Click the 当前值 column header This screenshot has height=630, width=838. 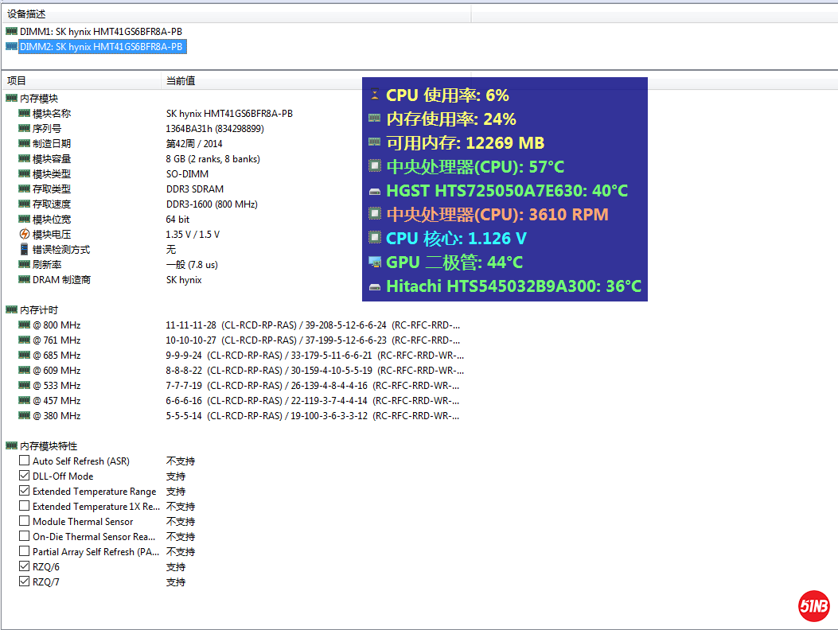click(181, 80)
